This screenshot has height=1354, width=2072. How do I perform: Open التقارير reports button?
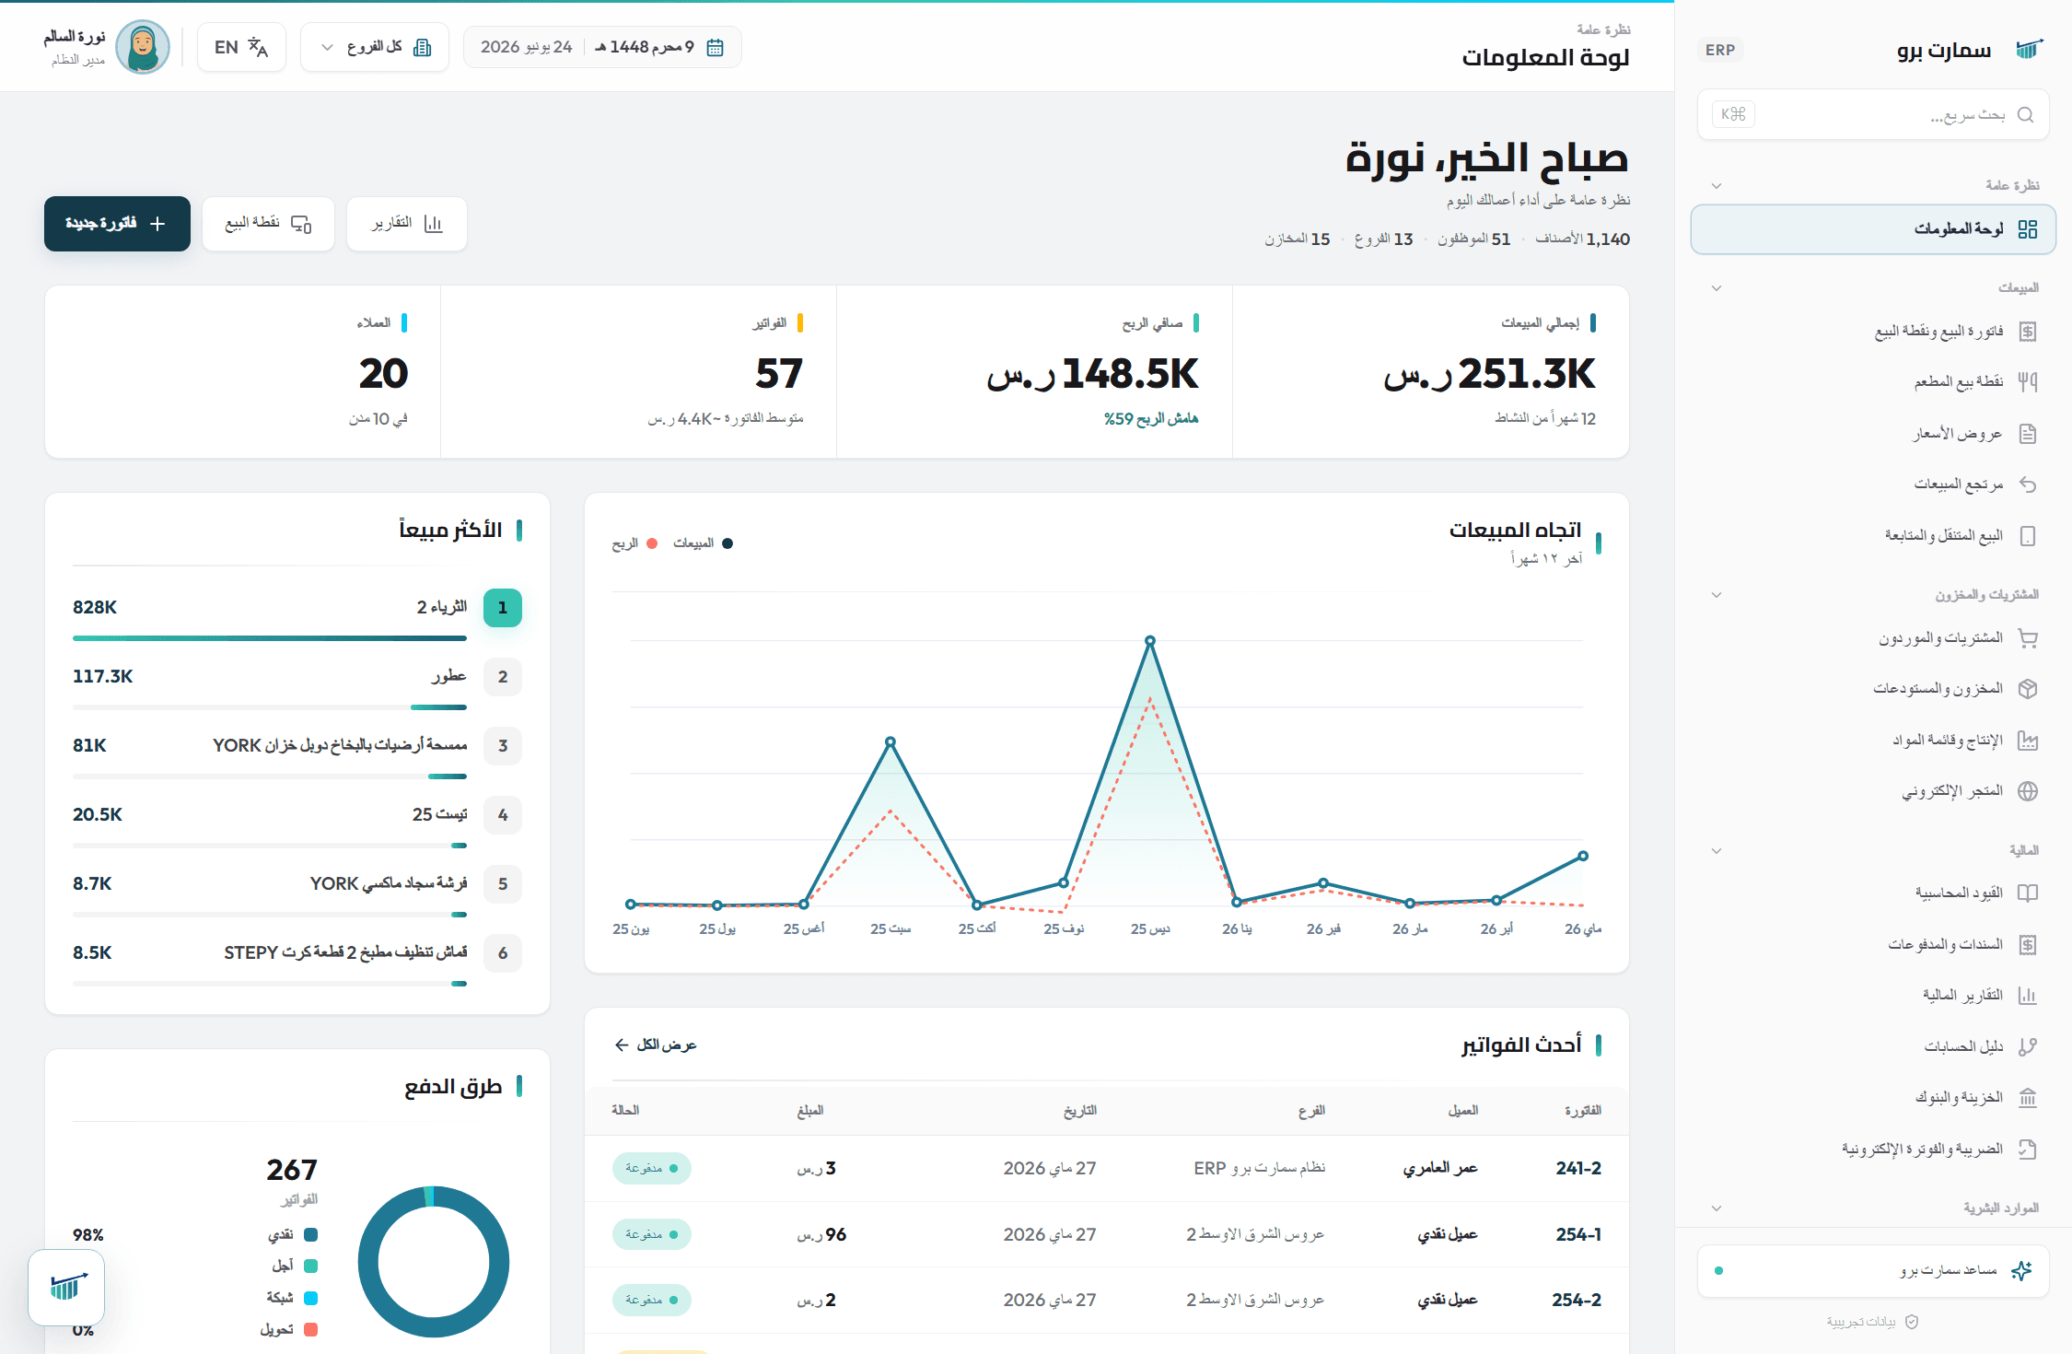click(x=407, y=224)
